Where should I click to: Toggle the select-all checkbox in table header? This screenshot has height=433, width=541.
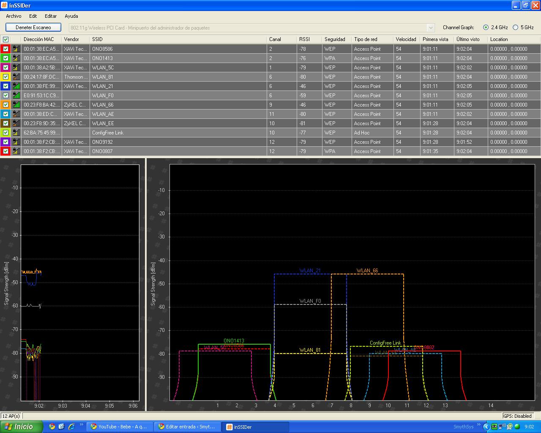click(x=6, y=39)
